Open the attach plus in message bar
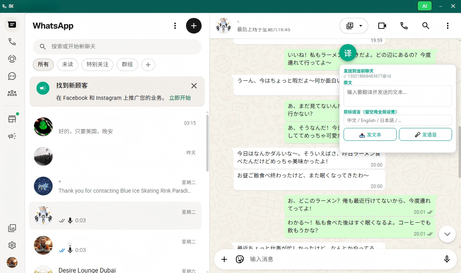The height and width of the screenshot is (273, 461). point(224,259)
